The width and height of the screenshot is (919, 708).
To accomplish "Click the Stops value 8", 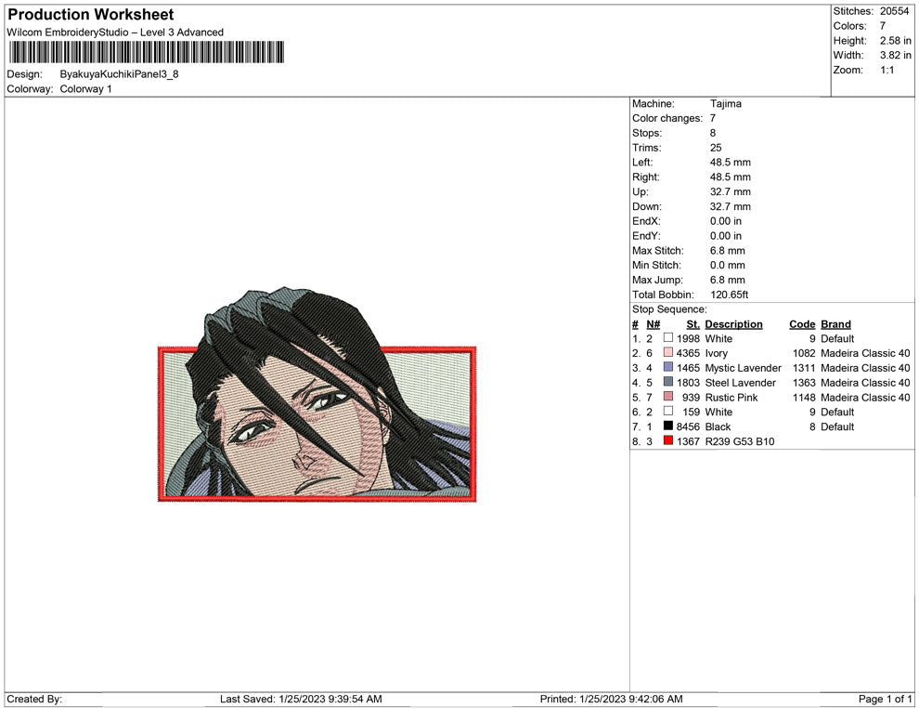I will (713, 133).
